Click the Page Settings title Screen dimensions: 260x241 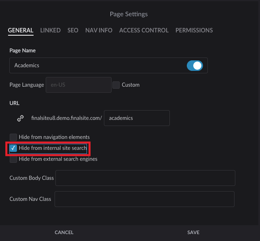click(x=129, y=14)
